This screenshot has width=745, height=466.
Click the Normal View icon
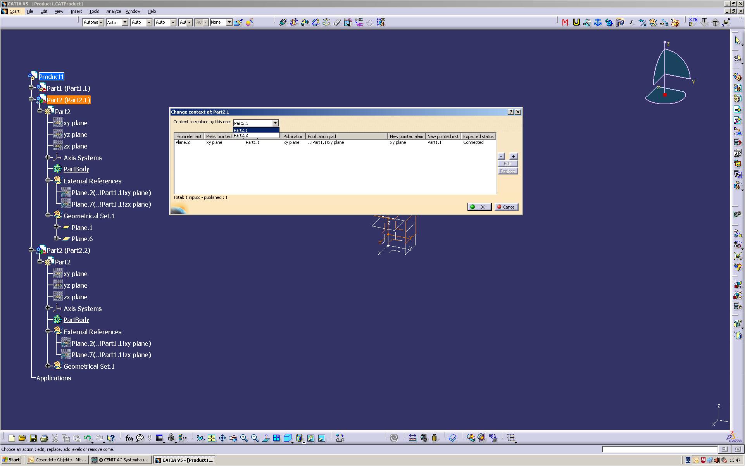(x=266, y=438)
